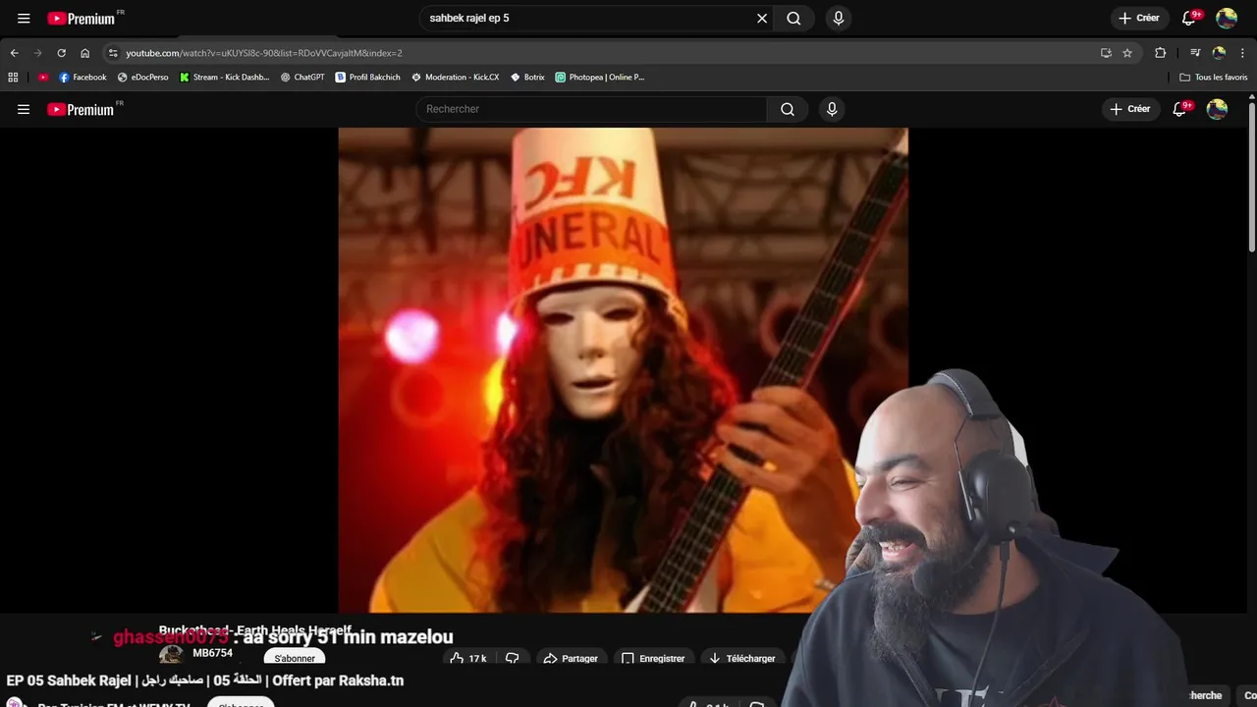The height and width of the screenshot is (707, 1257).
Task: Open Chrome three-dot menu
Action: coord(1243,53)
